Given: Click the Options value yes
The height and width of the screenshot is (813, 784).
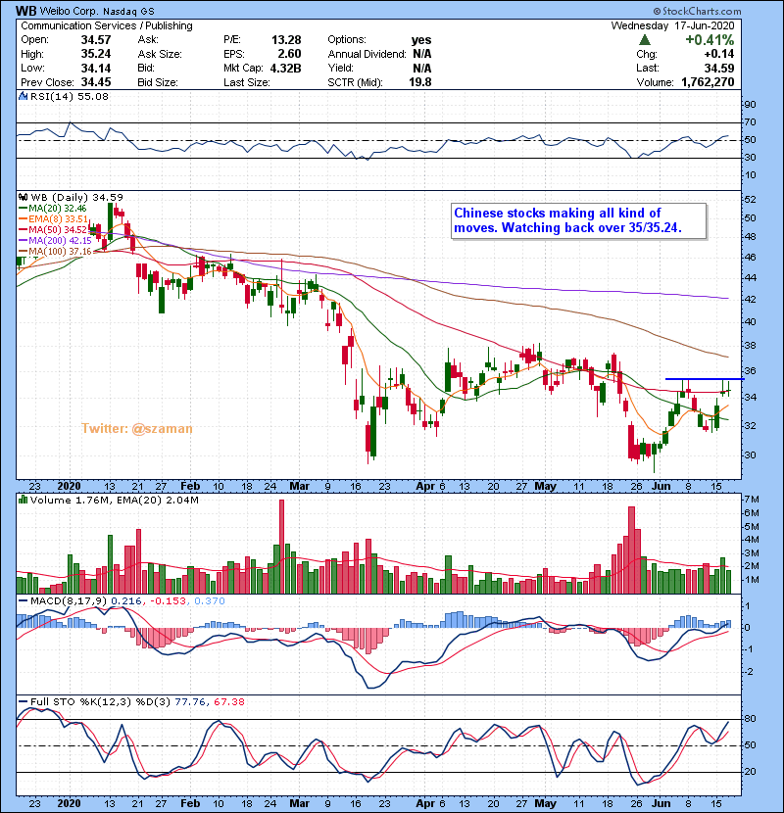Looking at the screenshot, I should point(421,40).
